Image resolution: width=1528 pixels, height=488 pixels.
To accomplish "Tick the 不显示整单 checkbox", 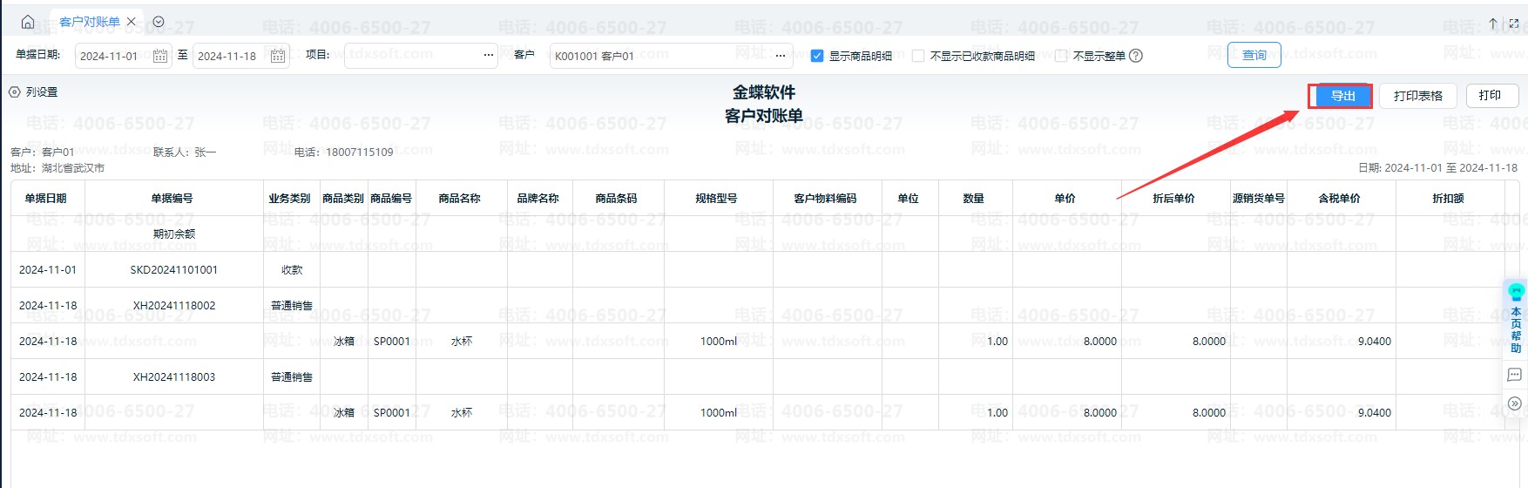I will [x=1061, y=56].
